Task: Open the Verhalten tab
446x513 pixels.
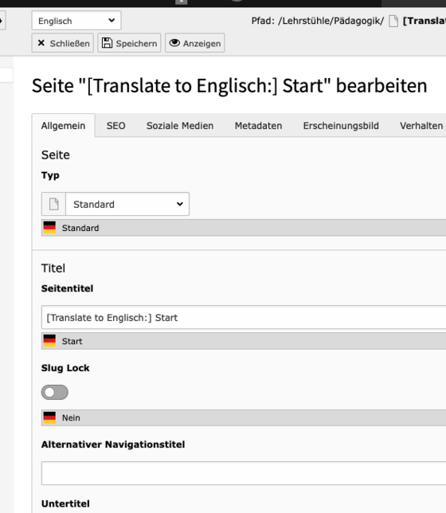Action: tap(421, 126)
